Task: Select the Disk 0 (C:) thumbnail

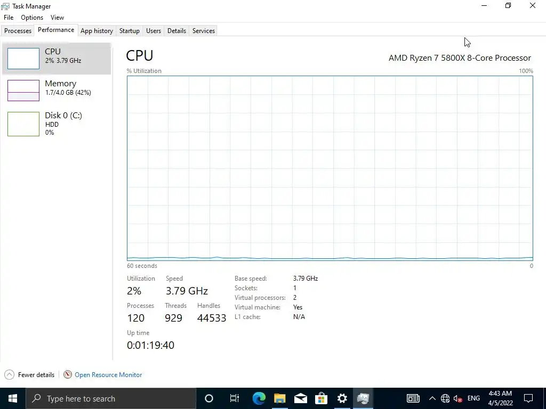Action: click(x=23, y=124)
